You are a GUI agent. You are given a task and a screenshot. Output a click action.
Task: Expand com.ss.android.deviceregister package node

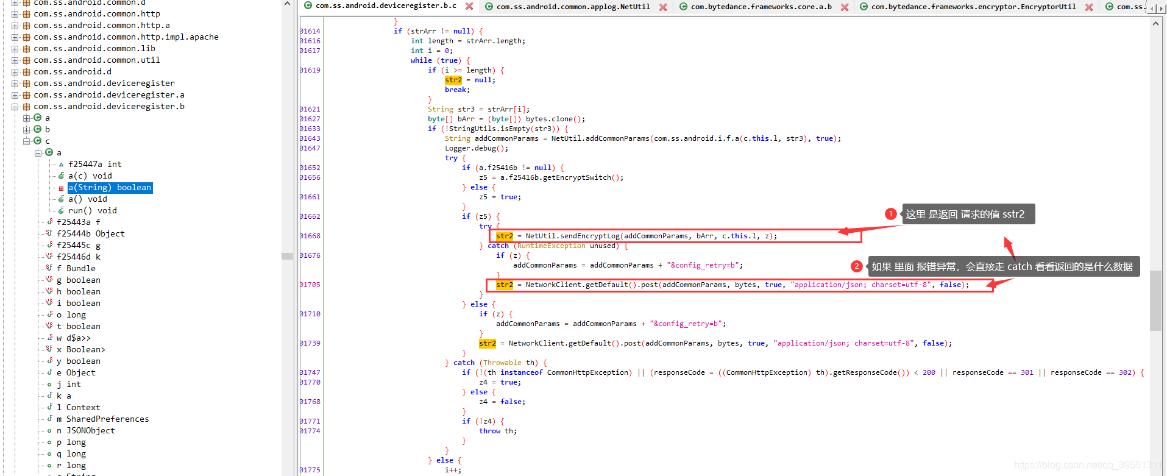pos(15,83)
